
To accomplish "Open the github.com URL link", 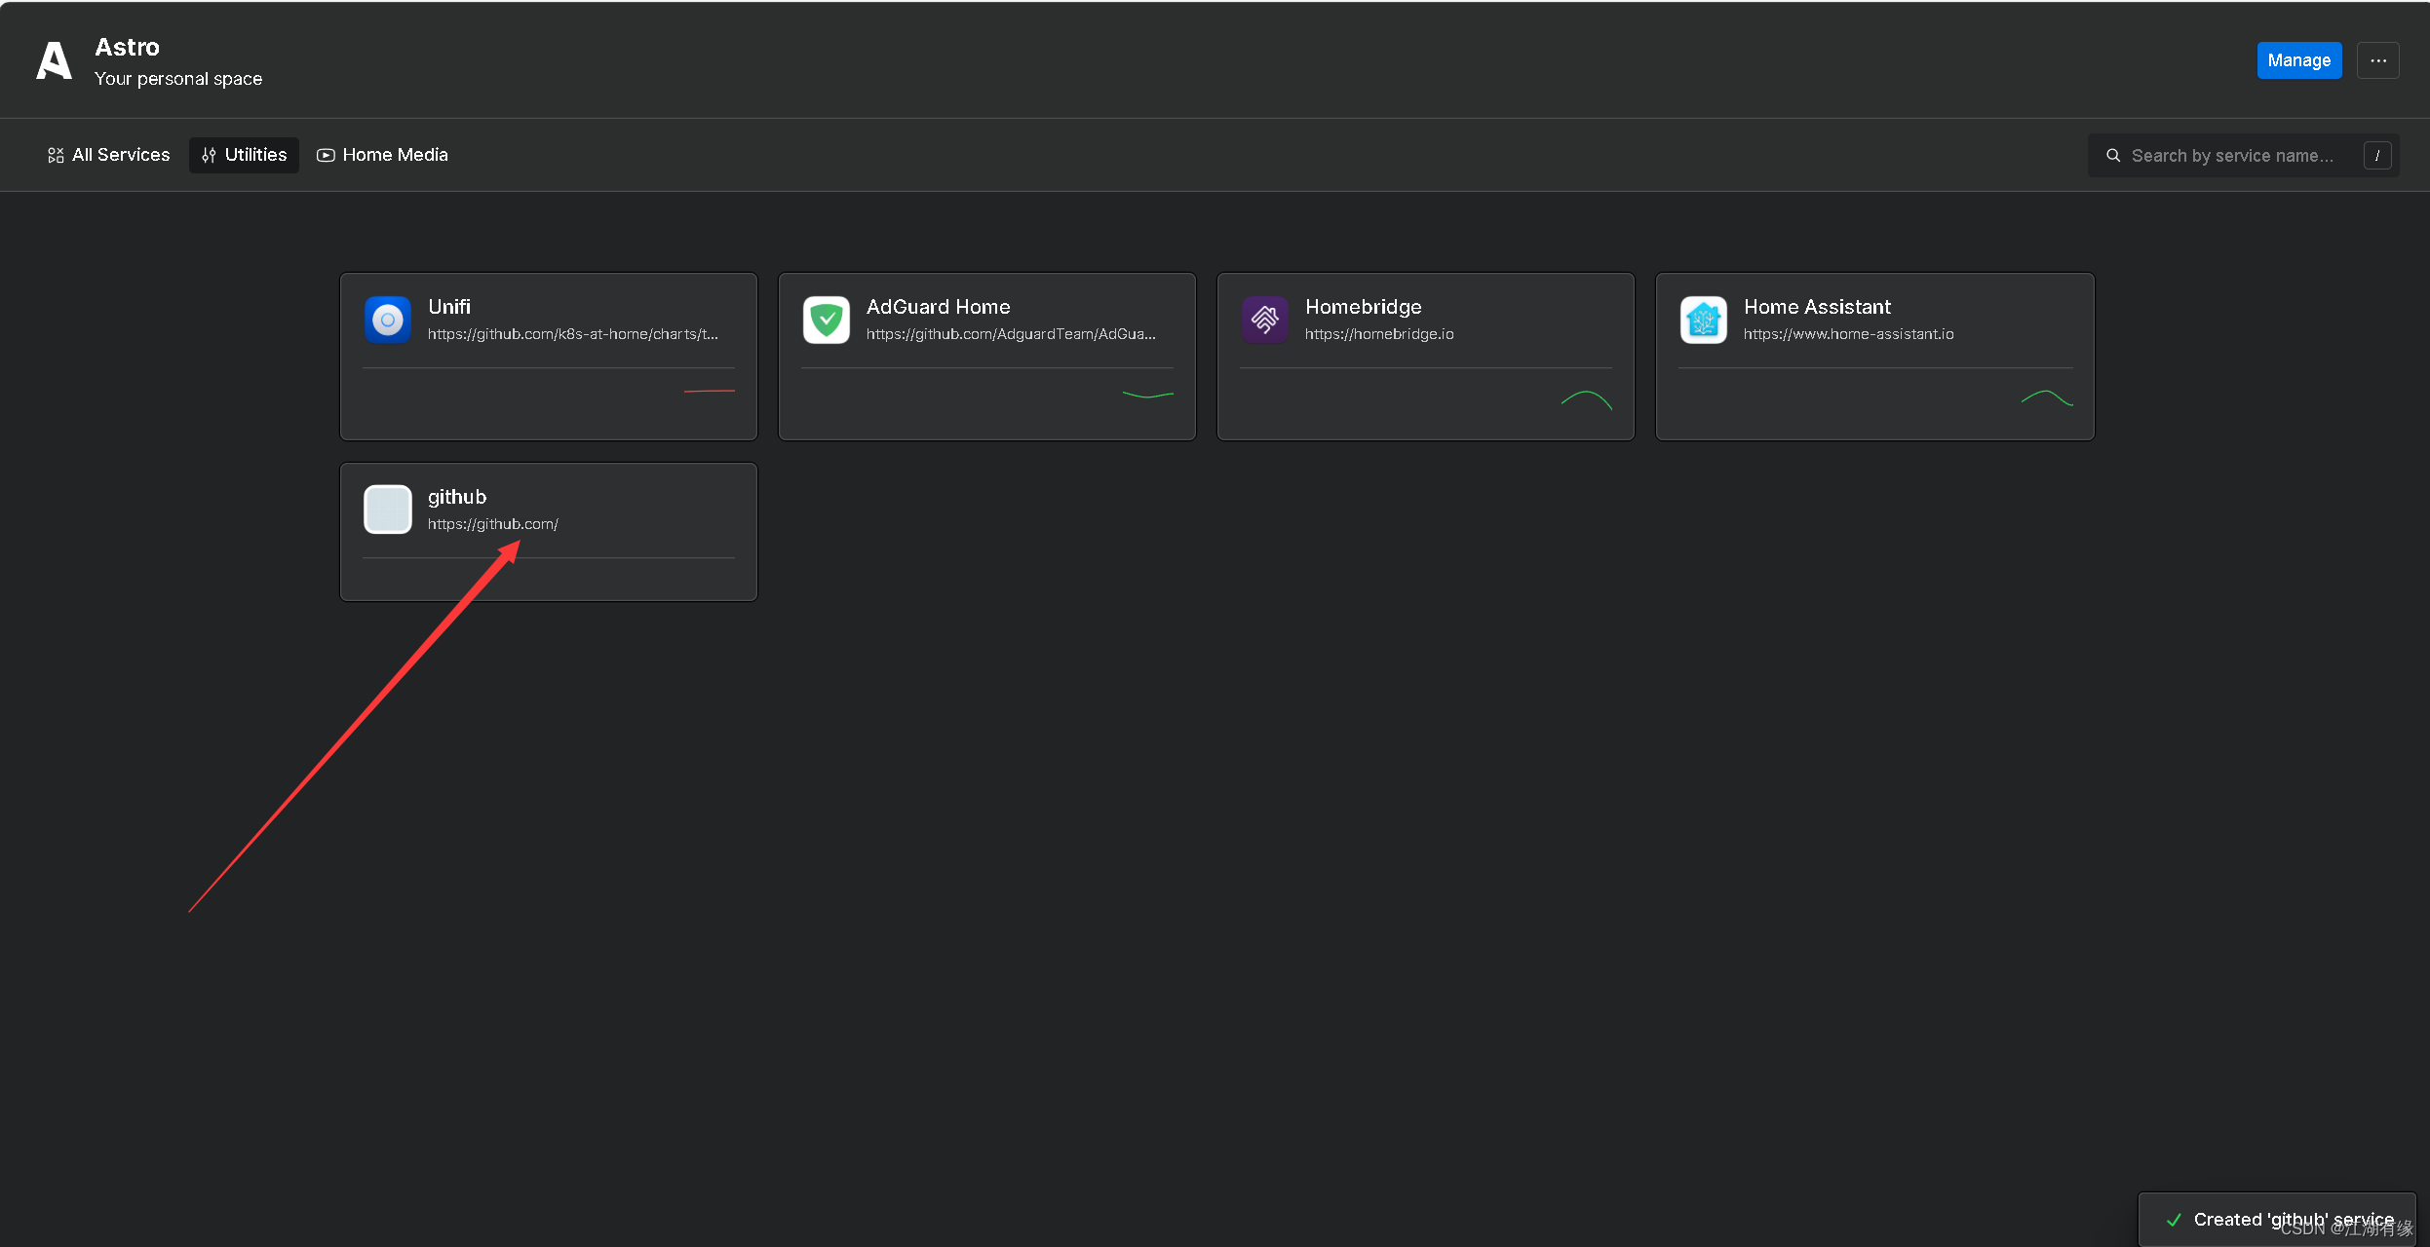I will [x=492, y=524].
